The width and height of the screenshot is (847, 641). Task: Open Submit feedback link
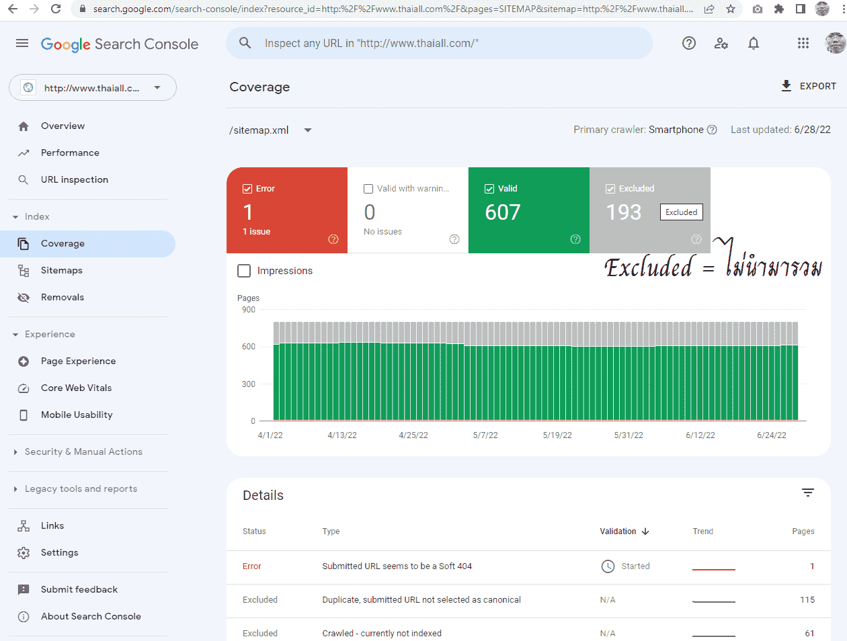(79, 589)
